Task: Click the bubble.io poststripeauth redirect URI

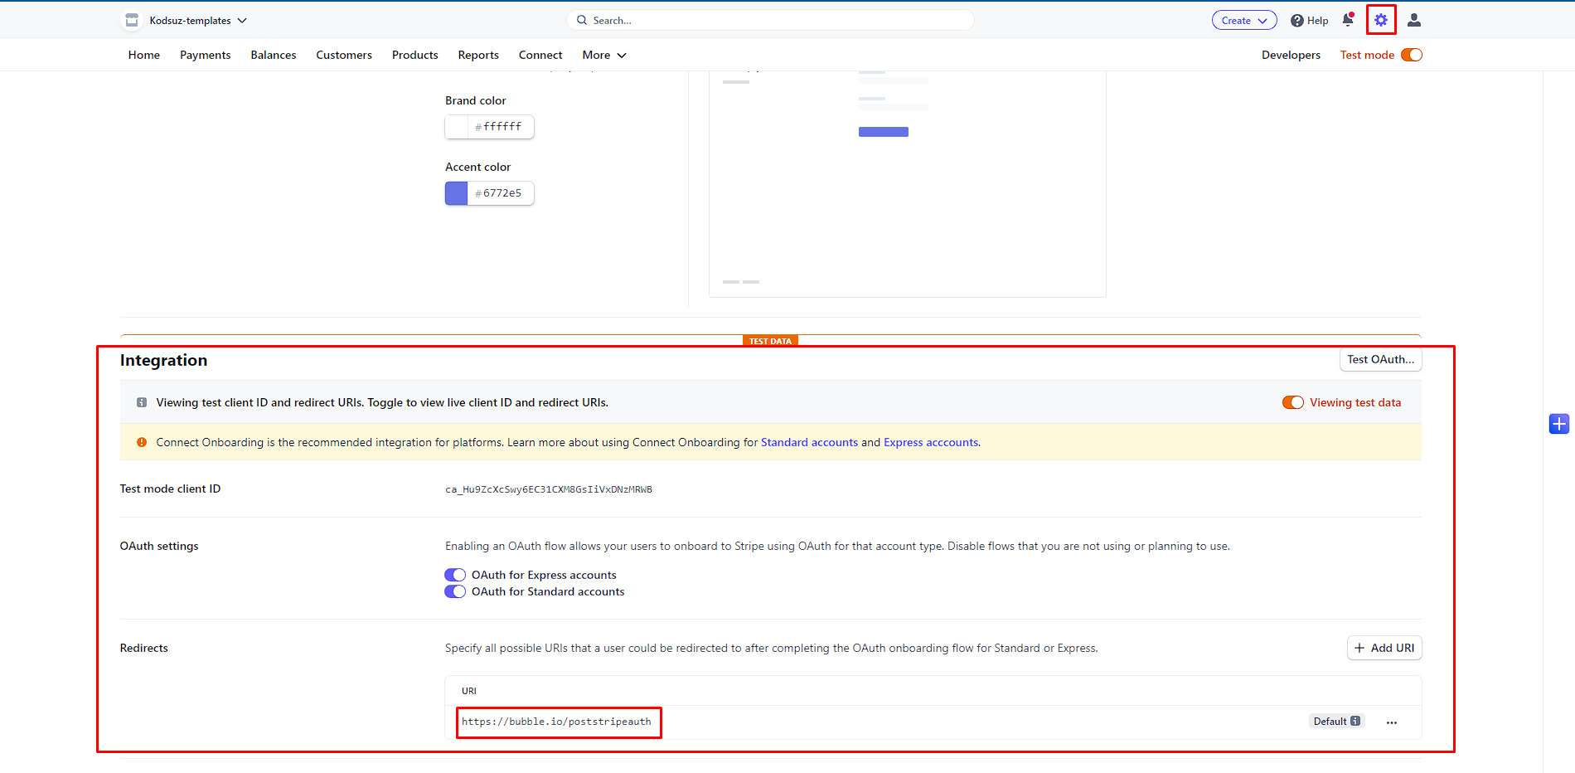Action: pyautogui.click(x=556, y=722)
